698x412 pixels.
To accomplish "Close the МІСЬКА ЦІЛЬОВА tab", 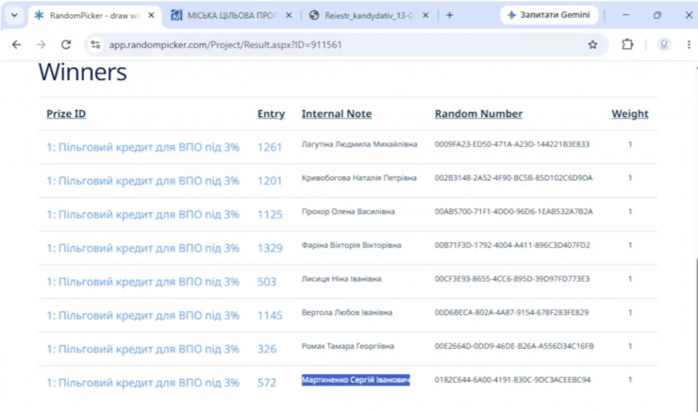I will point(289,16).
